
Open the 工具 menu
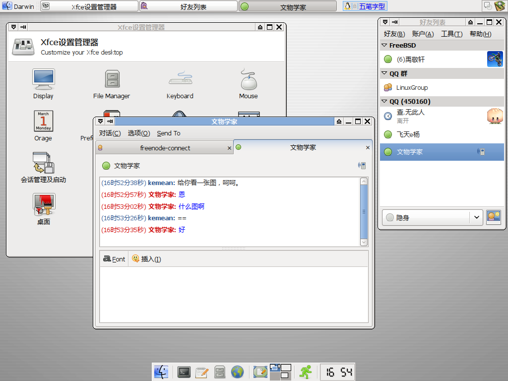pyautogui.click(x=451, y=34)
